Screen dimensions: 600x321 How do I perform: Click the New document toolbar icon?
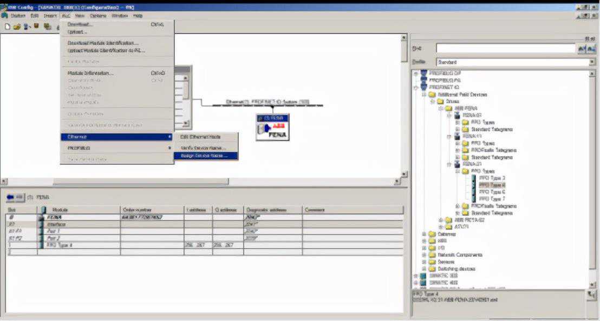(x=7, y=26)
